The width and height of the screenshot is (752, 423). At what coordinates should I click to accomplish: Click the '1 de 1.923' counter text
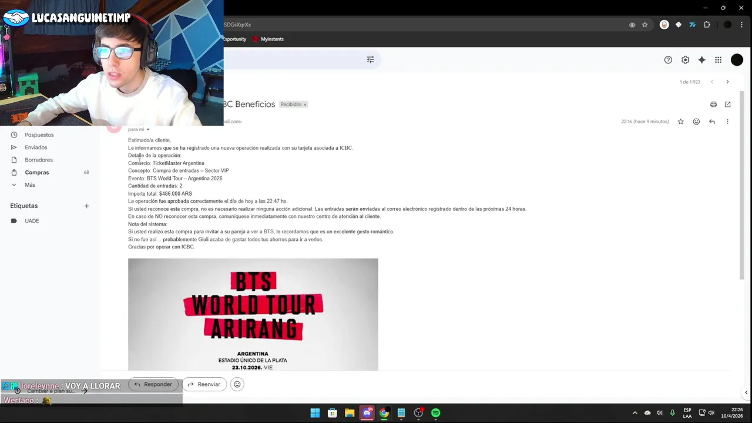690,82
